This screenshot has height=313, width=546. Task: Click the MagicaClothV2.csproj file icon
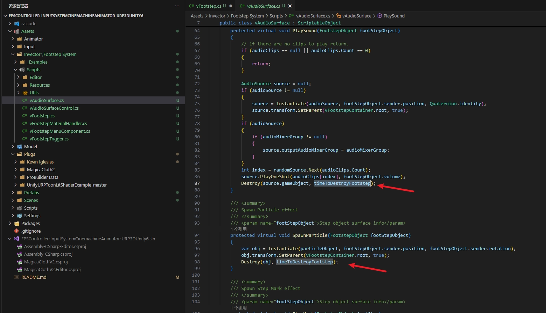coord(19,262)
